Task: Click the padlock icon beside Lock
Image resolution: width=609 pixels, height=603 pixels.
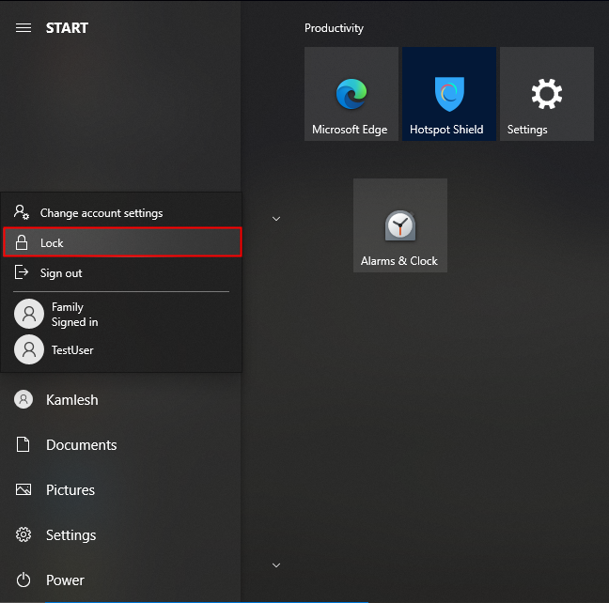Action: (22, 242)
